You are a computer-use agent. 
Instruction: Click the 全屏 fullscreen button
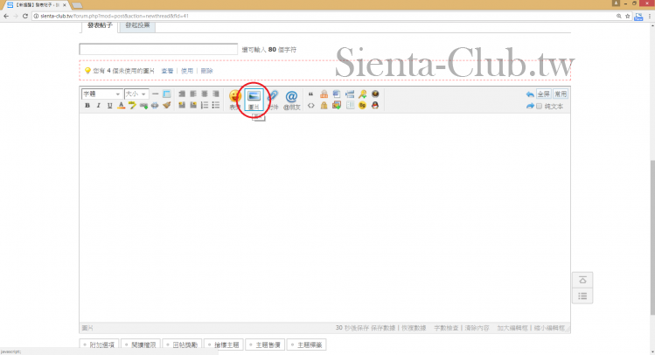(x=543, y=94)
